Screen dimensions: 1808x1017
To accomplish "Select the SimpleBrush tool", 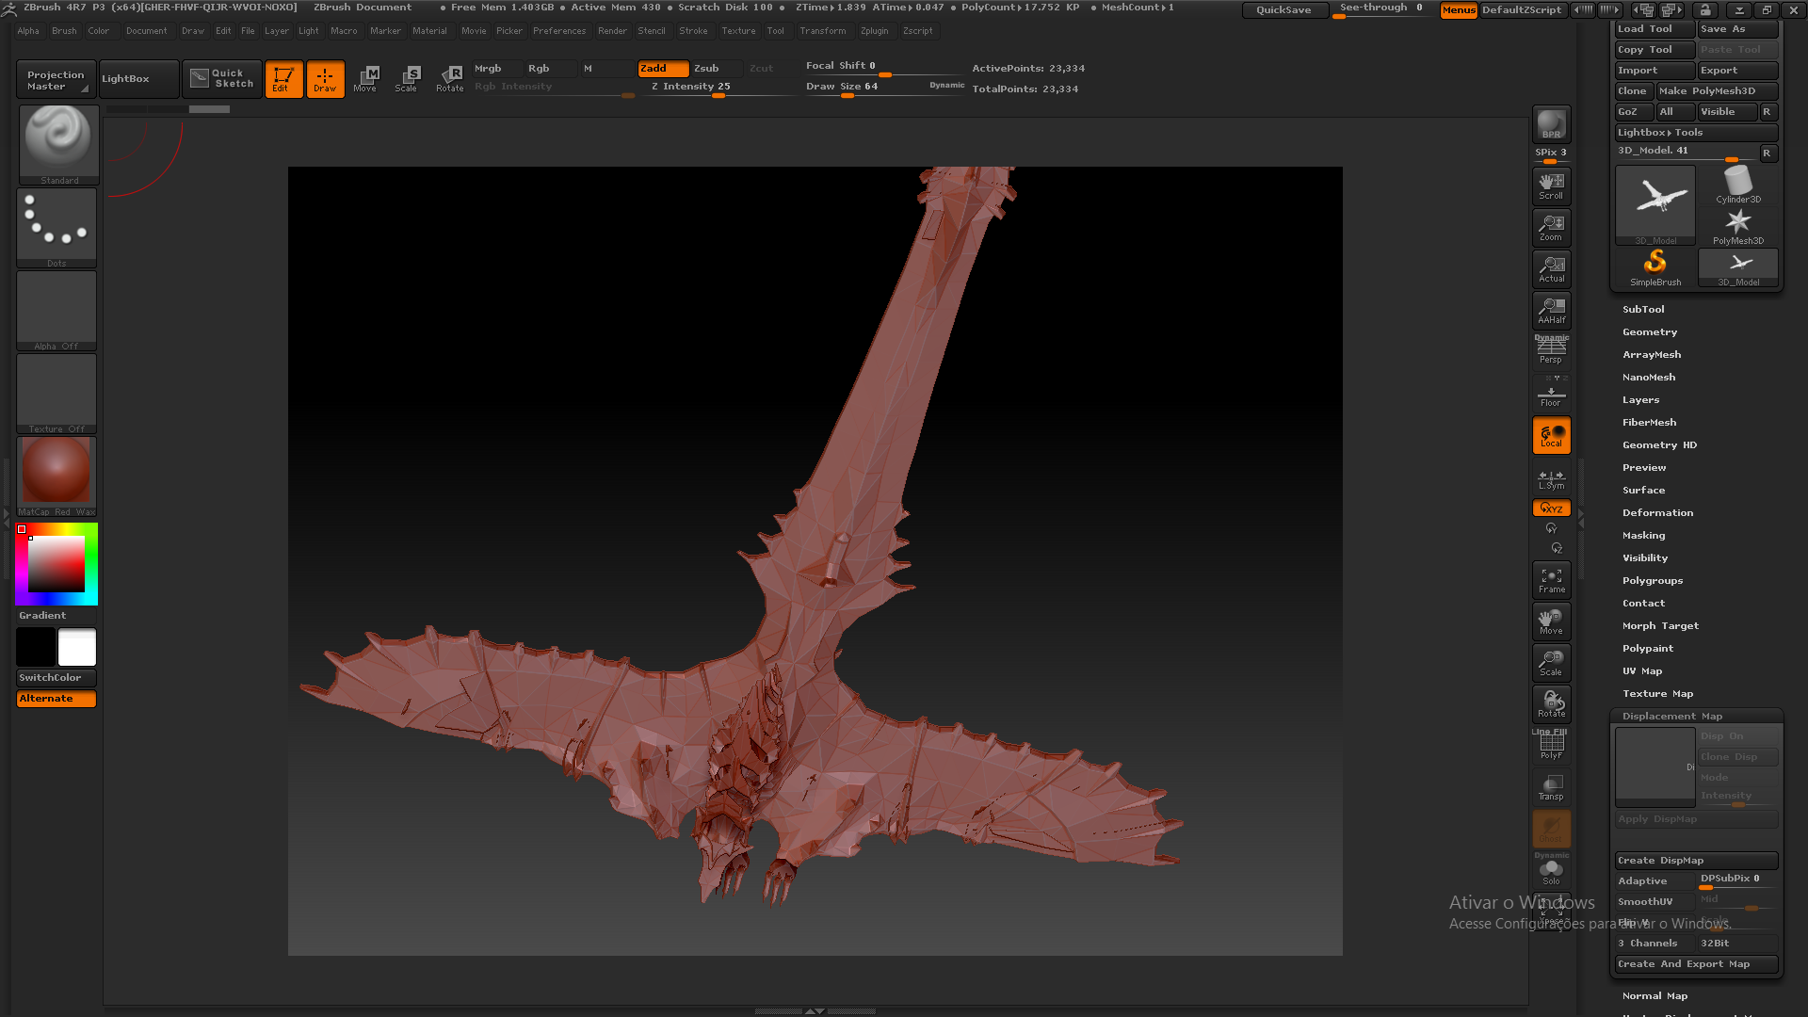I will 1655,267.
